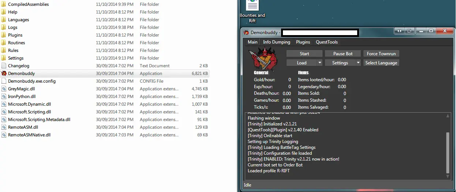This screenshot has height=192, width=456.
Task: Switch to the Info Dumping tab
Action: point(277,42)
